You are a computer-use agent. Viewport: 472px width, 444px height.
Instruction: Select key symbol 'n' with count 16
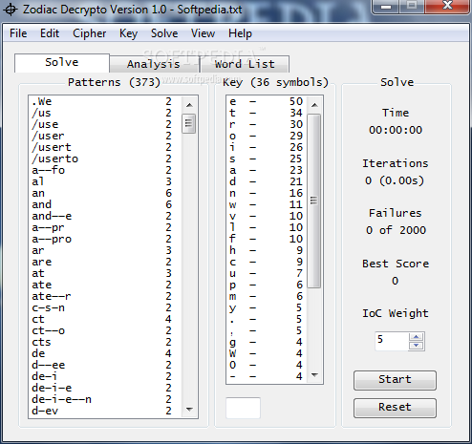coord(267,193)
